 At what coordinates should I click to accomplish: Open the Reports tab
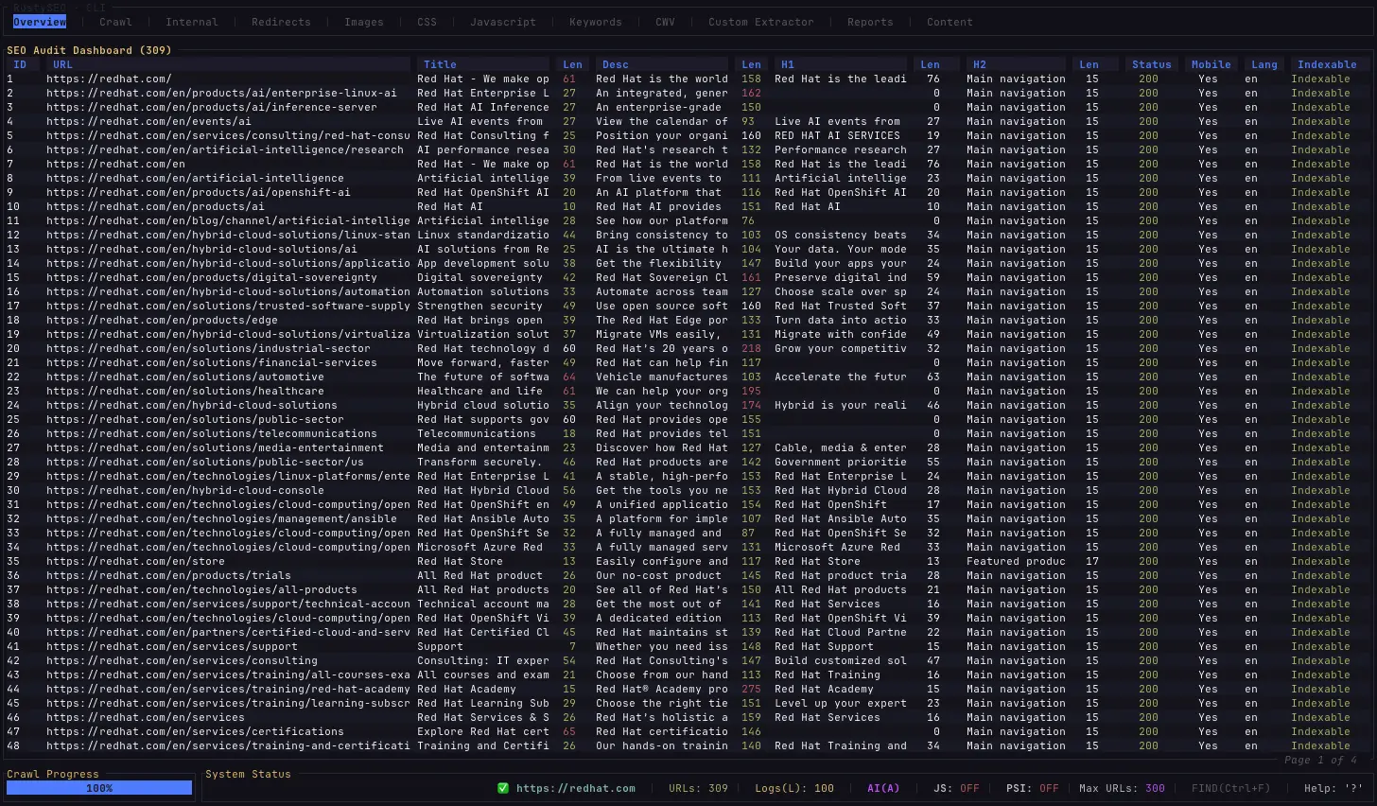870,22
